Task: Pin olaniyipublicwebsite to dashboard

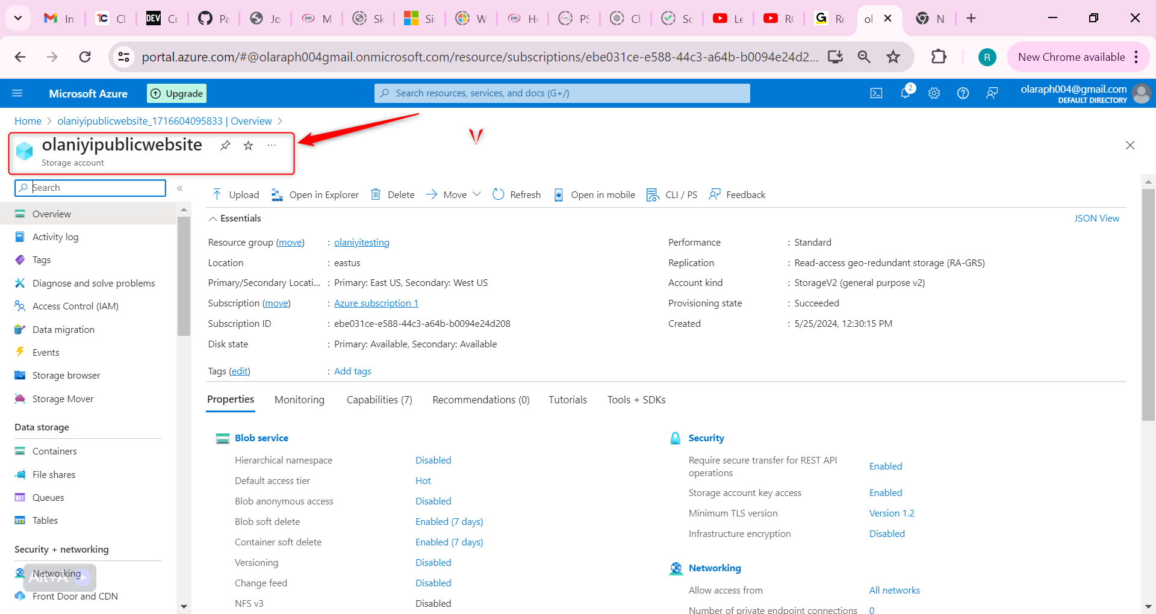Action: (x=225, y=145)
